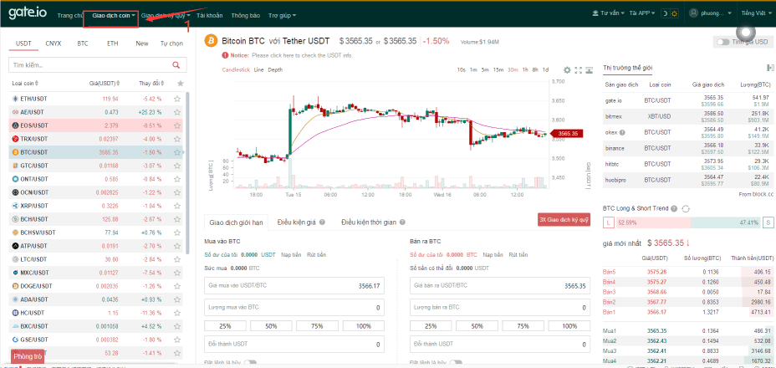This screenshot has width=776, height=368.
Task: Open the Tiếng Việt language dropdown
Action: 757,13
